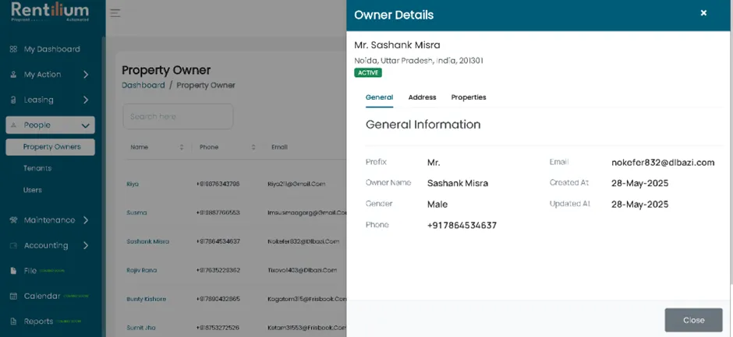Click phone +917864534637 in details panel
This screenshot has width=733, height=337.
(462, 226)
